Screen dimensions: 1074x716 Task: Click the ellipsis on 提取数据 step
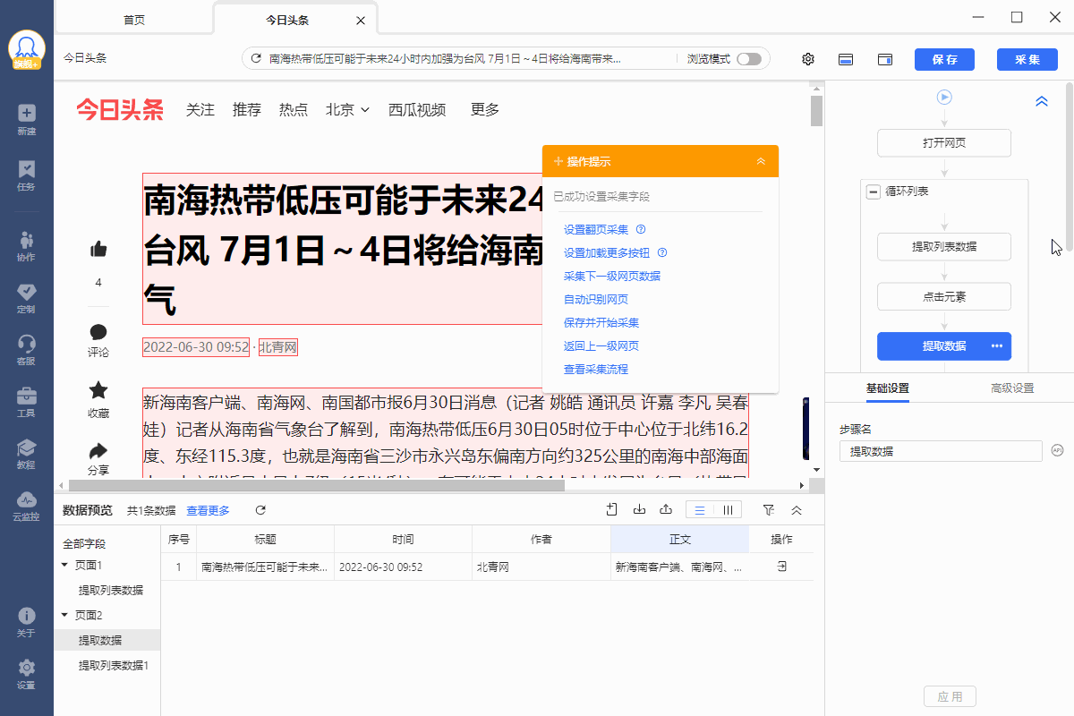coord(996,346)
